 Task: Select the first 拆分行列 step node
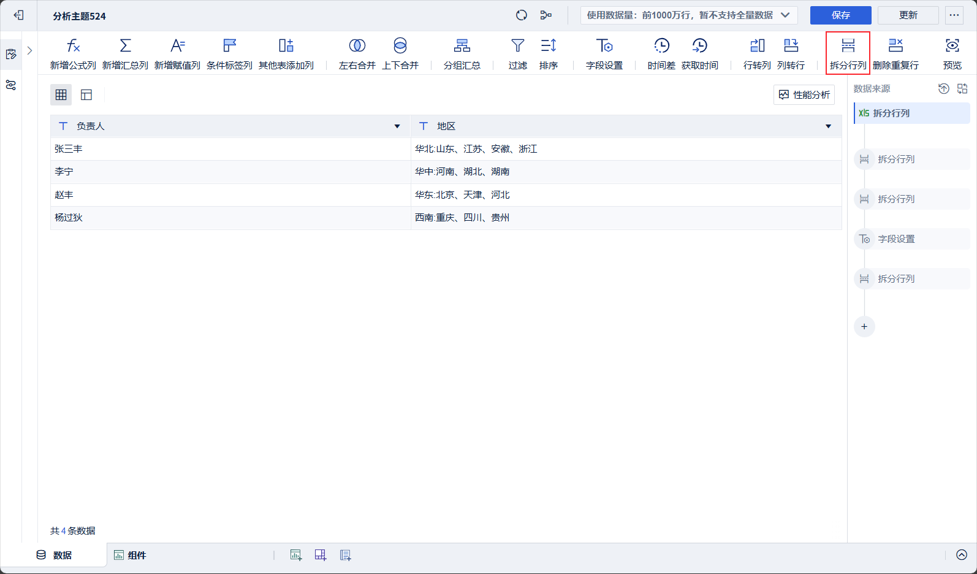912,159
